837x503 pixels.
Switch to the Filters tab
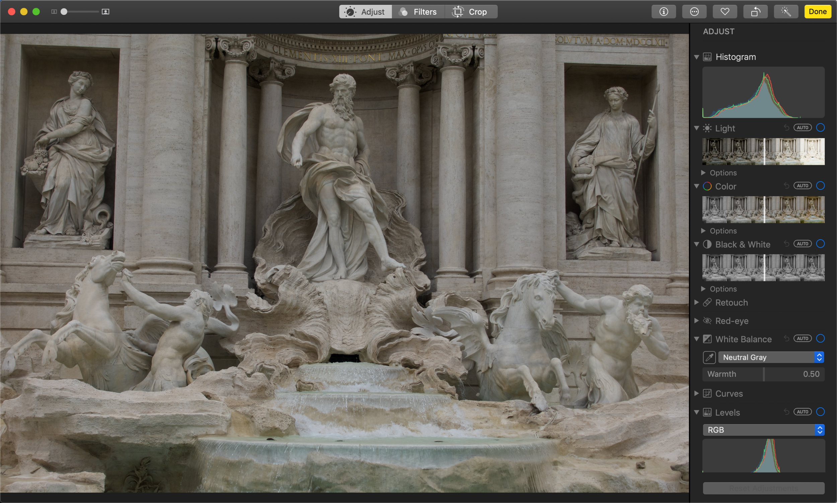point(418,12)
